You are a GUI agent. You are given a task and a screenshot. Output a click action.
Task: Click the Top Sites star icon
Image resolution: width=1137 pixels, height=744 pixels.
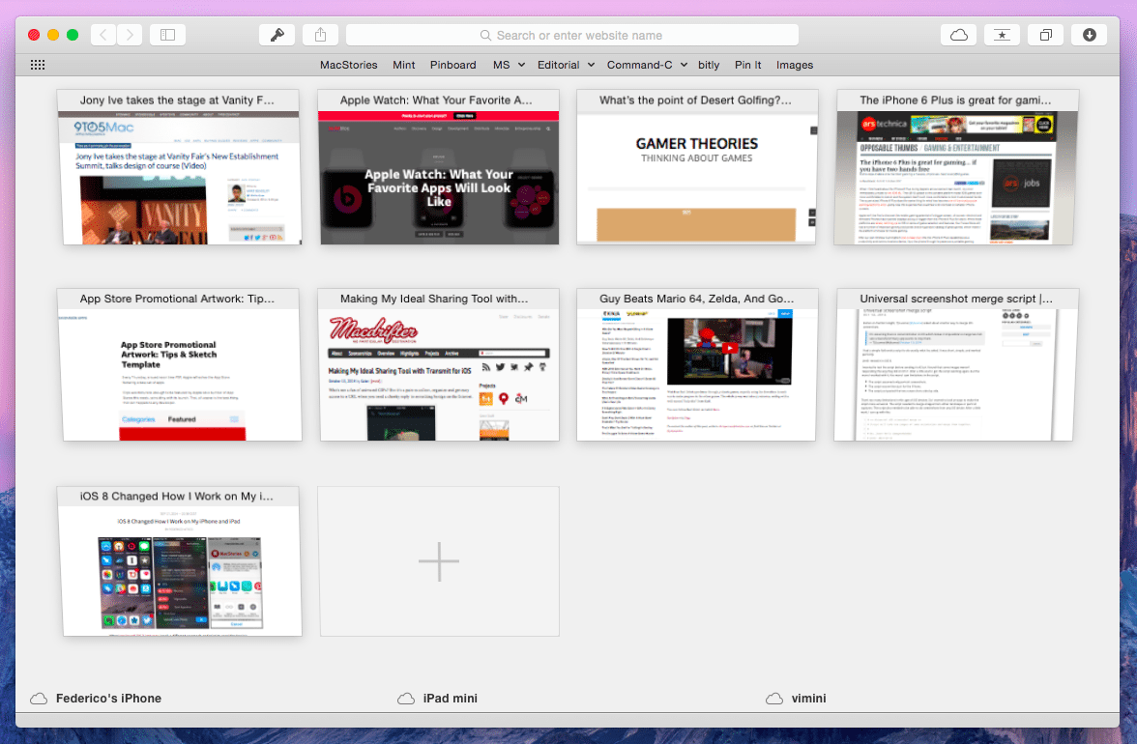click(x=1002, y=35)
